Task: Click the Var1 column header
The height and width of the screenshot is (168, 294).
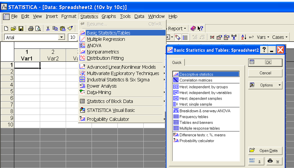Action: 27,55
